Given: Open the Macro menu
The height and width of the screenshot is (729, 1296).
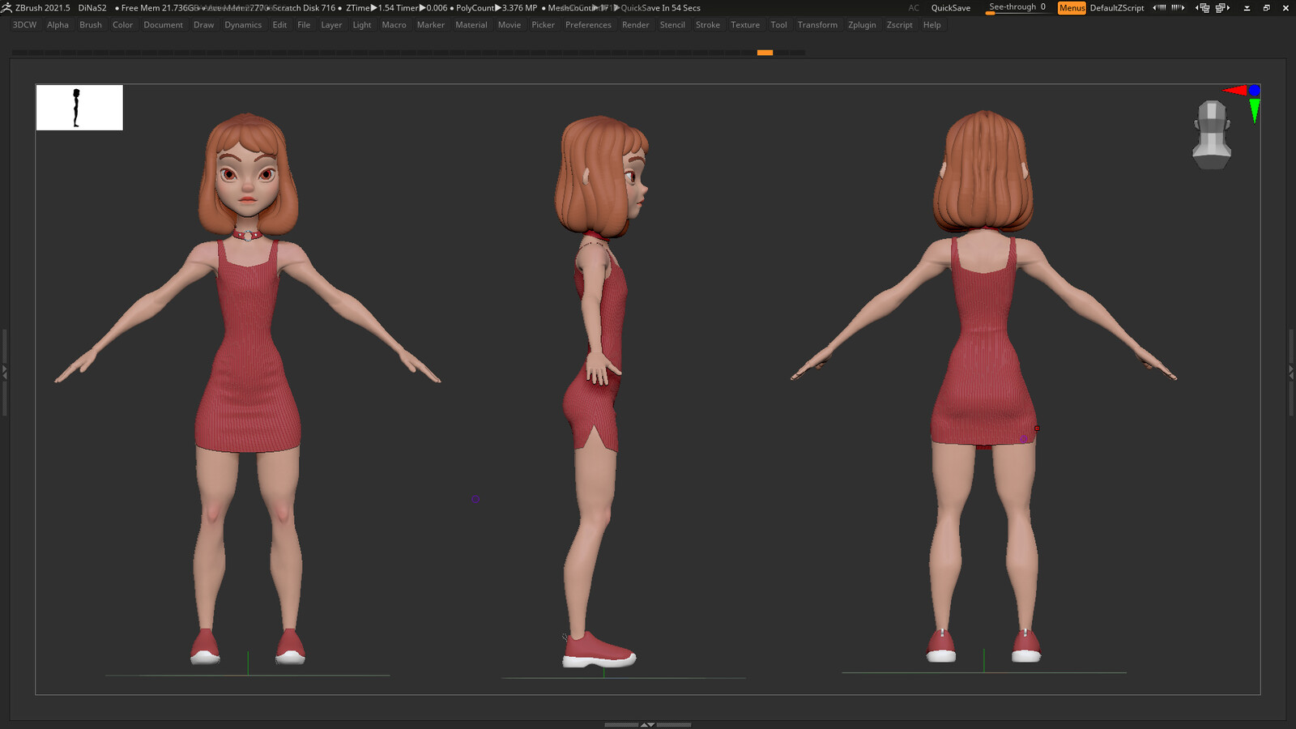Looking at the screenshot, I should (x=394, y=25).
